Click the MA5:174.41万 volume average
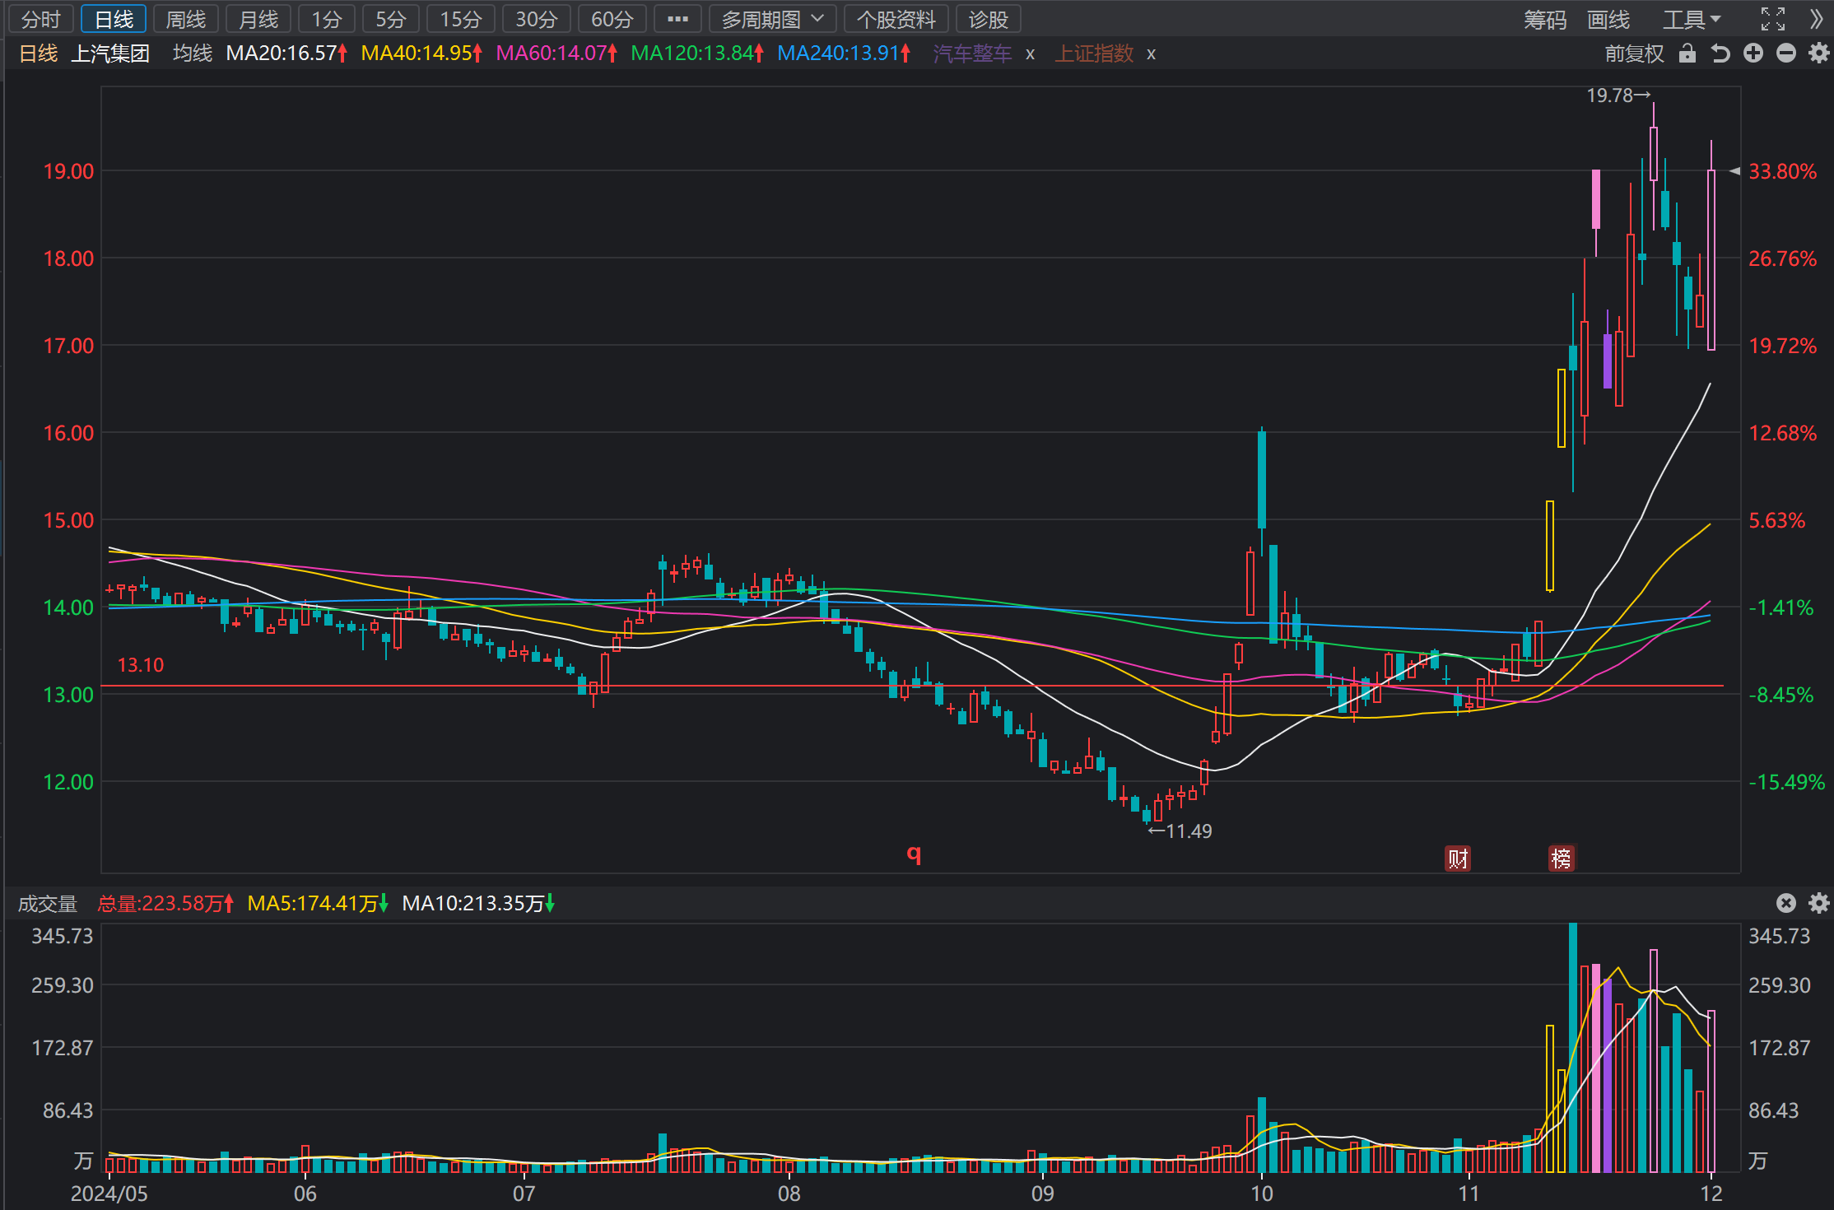Image resolution: width=1834 pixels, height=1210 pixels. point(318,904)
